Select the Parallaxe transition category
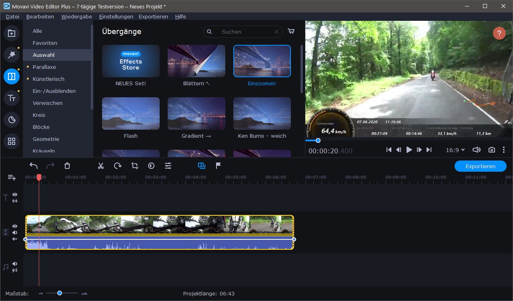 tap(44, 67)
